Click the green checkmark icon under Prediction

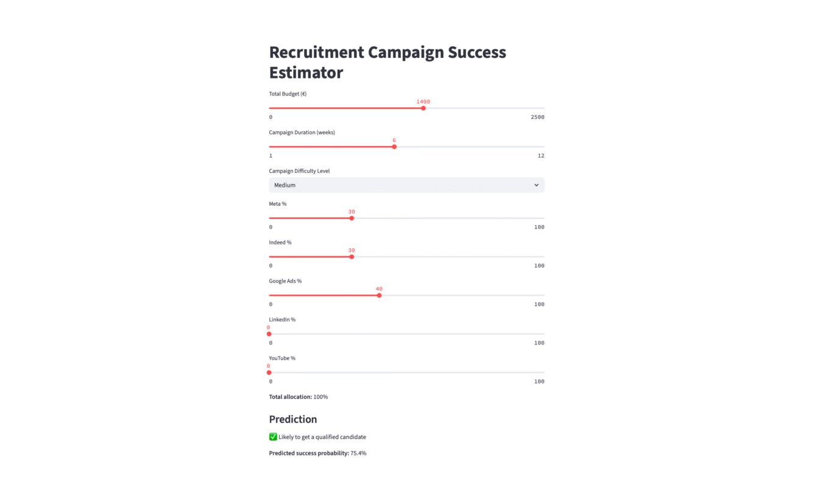[x=273, y=436]
